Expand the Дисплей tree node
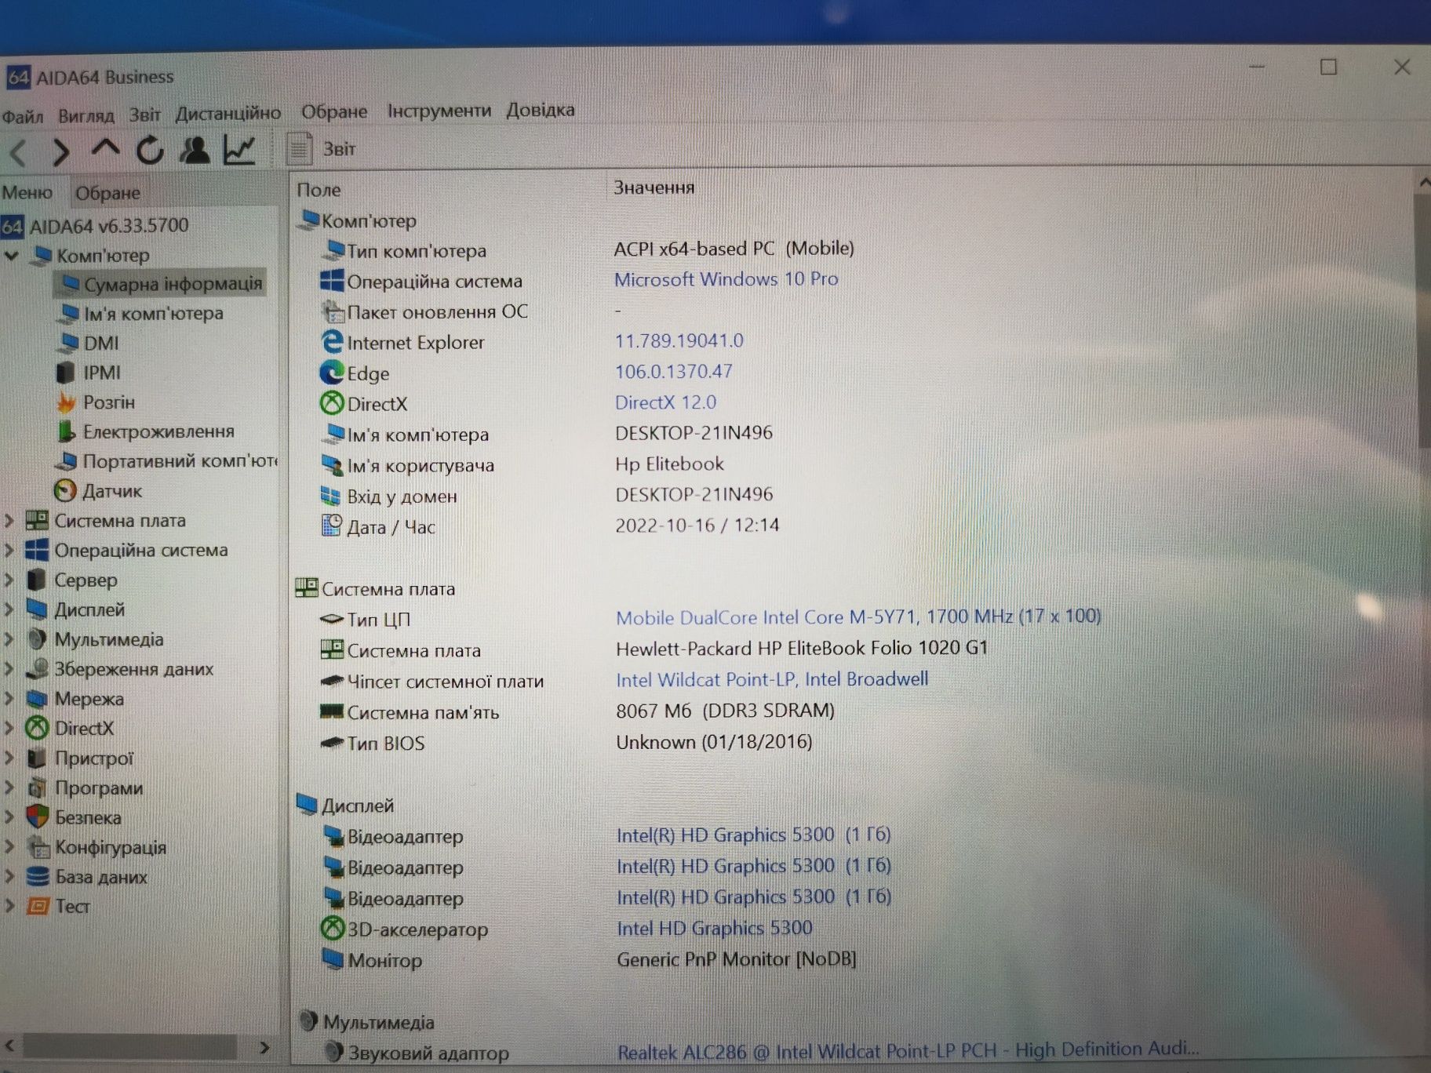 click(x=9, y=609)
